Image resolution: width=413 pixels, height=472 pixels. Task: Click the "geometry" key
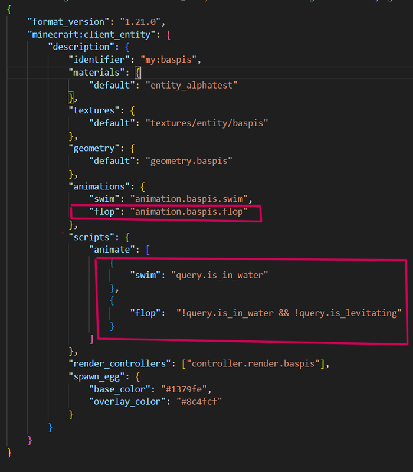(x=94, y=149)
